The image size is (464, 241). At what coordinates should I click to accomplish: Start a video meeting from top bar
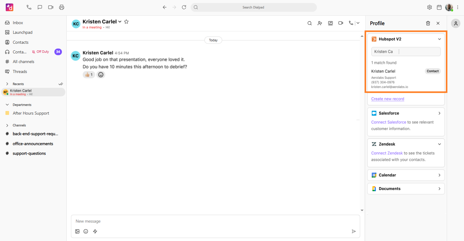click(x=51, y=7)
